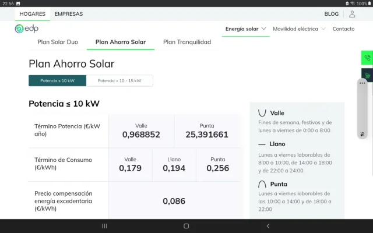
Task: Click the Llano dash icon in legend
Action: (x=262, y=144)
